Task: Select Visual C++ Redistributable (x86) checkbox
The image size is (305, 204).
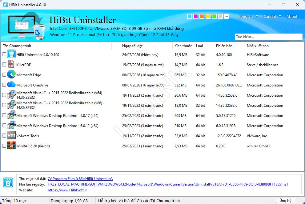Action: tap(4, 105)
